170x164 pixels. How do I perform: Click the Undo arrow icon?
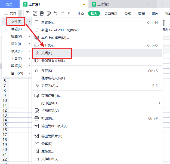[x=55, y=13]
